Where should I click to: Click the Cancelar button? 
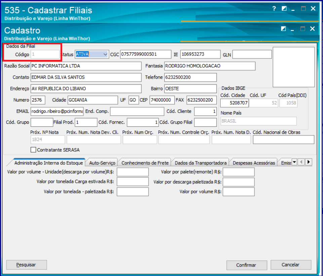(291, 265)
